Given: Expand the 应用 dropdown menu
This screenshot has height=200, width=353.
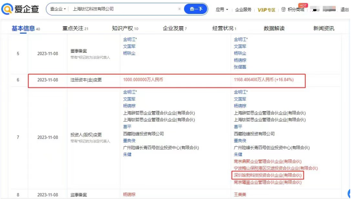Looking at the screenshot, I should (x=222, y=9).
